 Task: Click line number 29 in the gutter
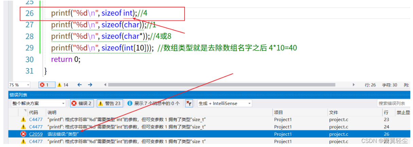point(30,48)
